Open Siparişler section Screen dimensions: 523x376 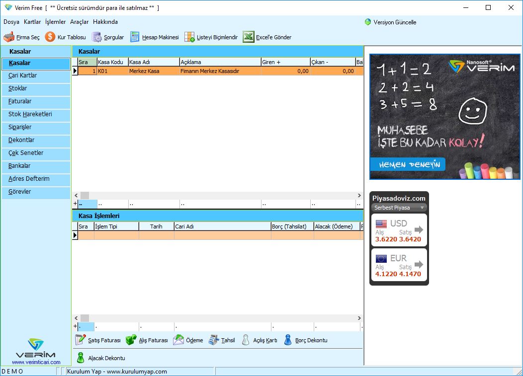(x=36, y=127)
